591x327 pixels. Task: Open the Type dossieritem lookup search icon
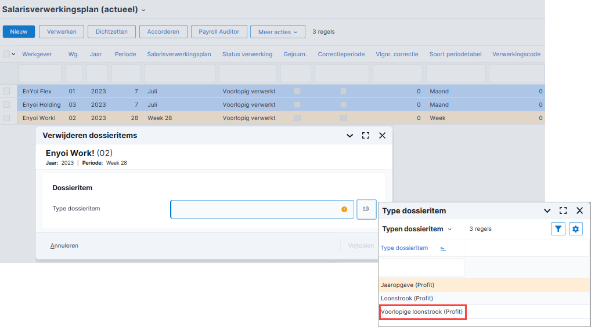[x=366, y=209]
